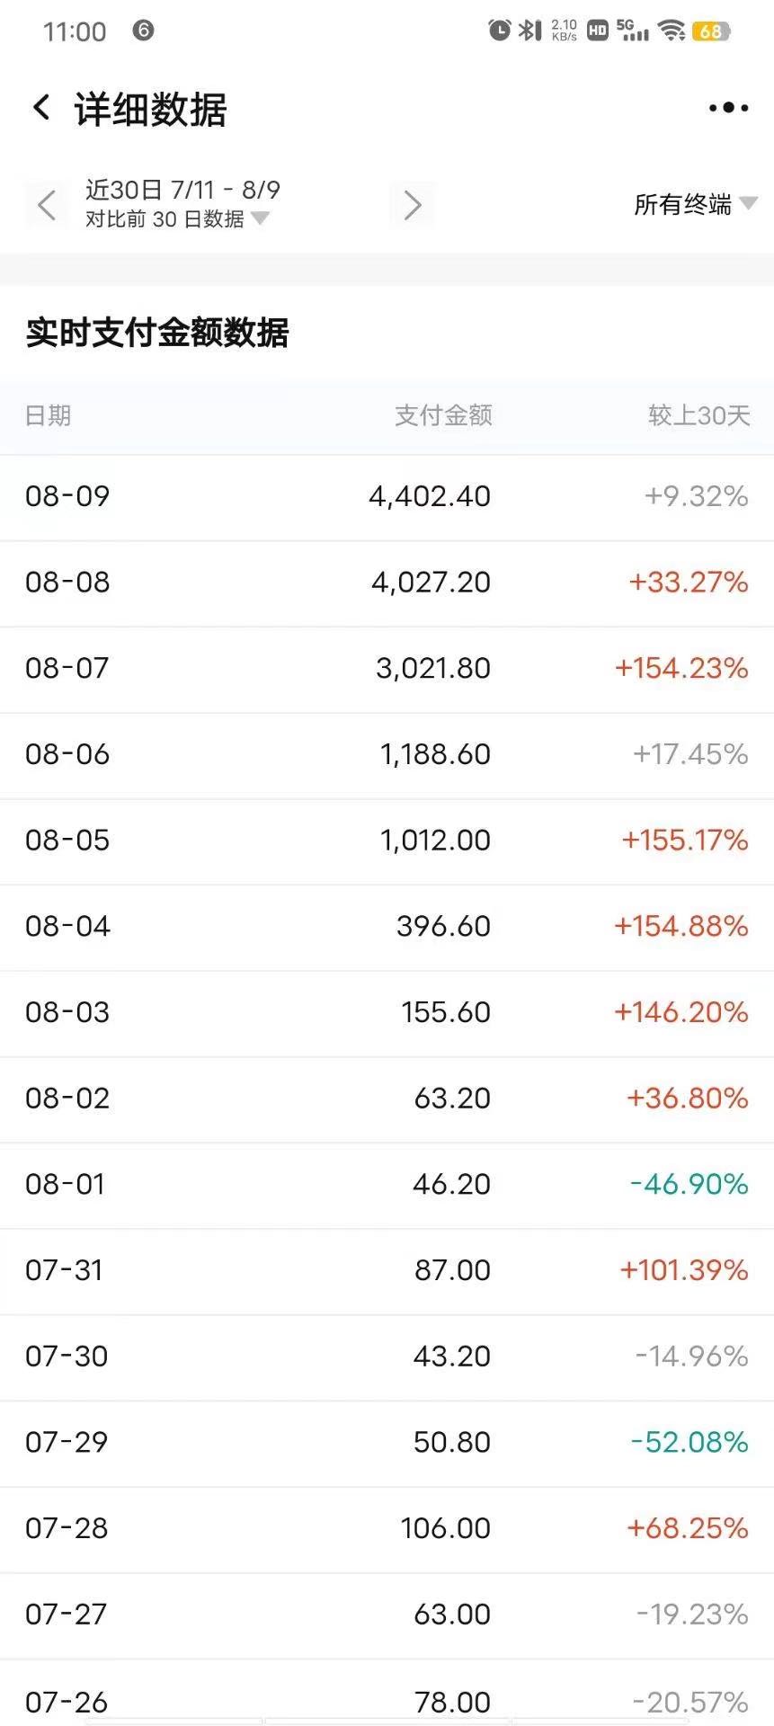Tap the 08-01 row showing -46.90%
The height and width of the screenshot is (1726, 774).
coord(387,1184)
